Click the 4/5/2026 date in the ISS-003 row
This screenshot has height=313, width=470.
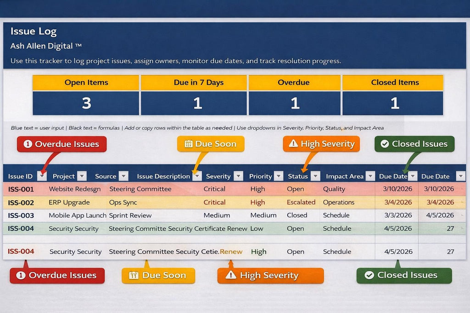click(x=440, y=215)
